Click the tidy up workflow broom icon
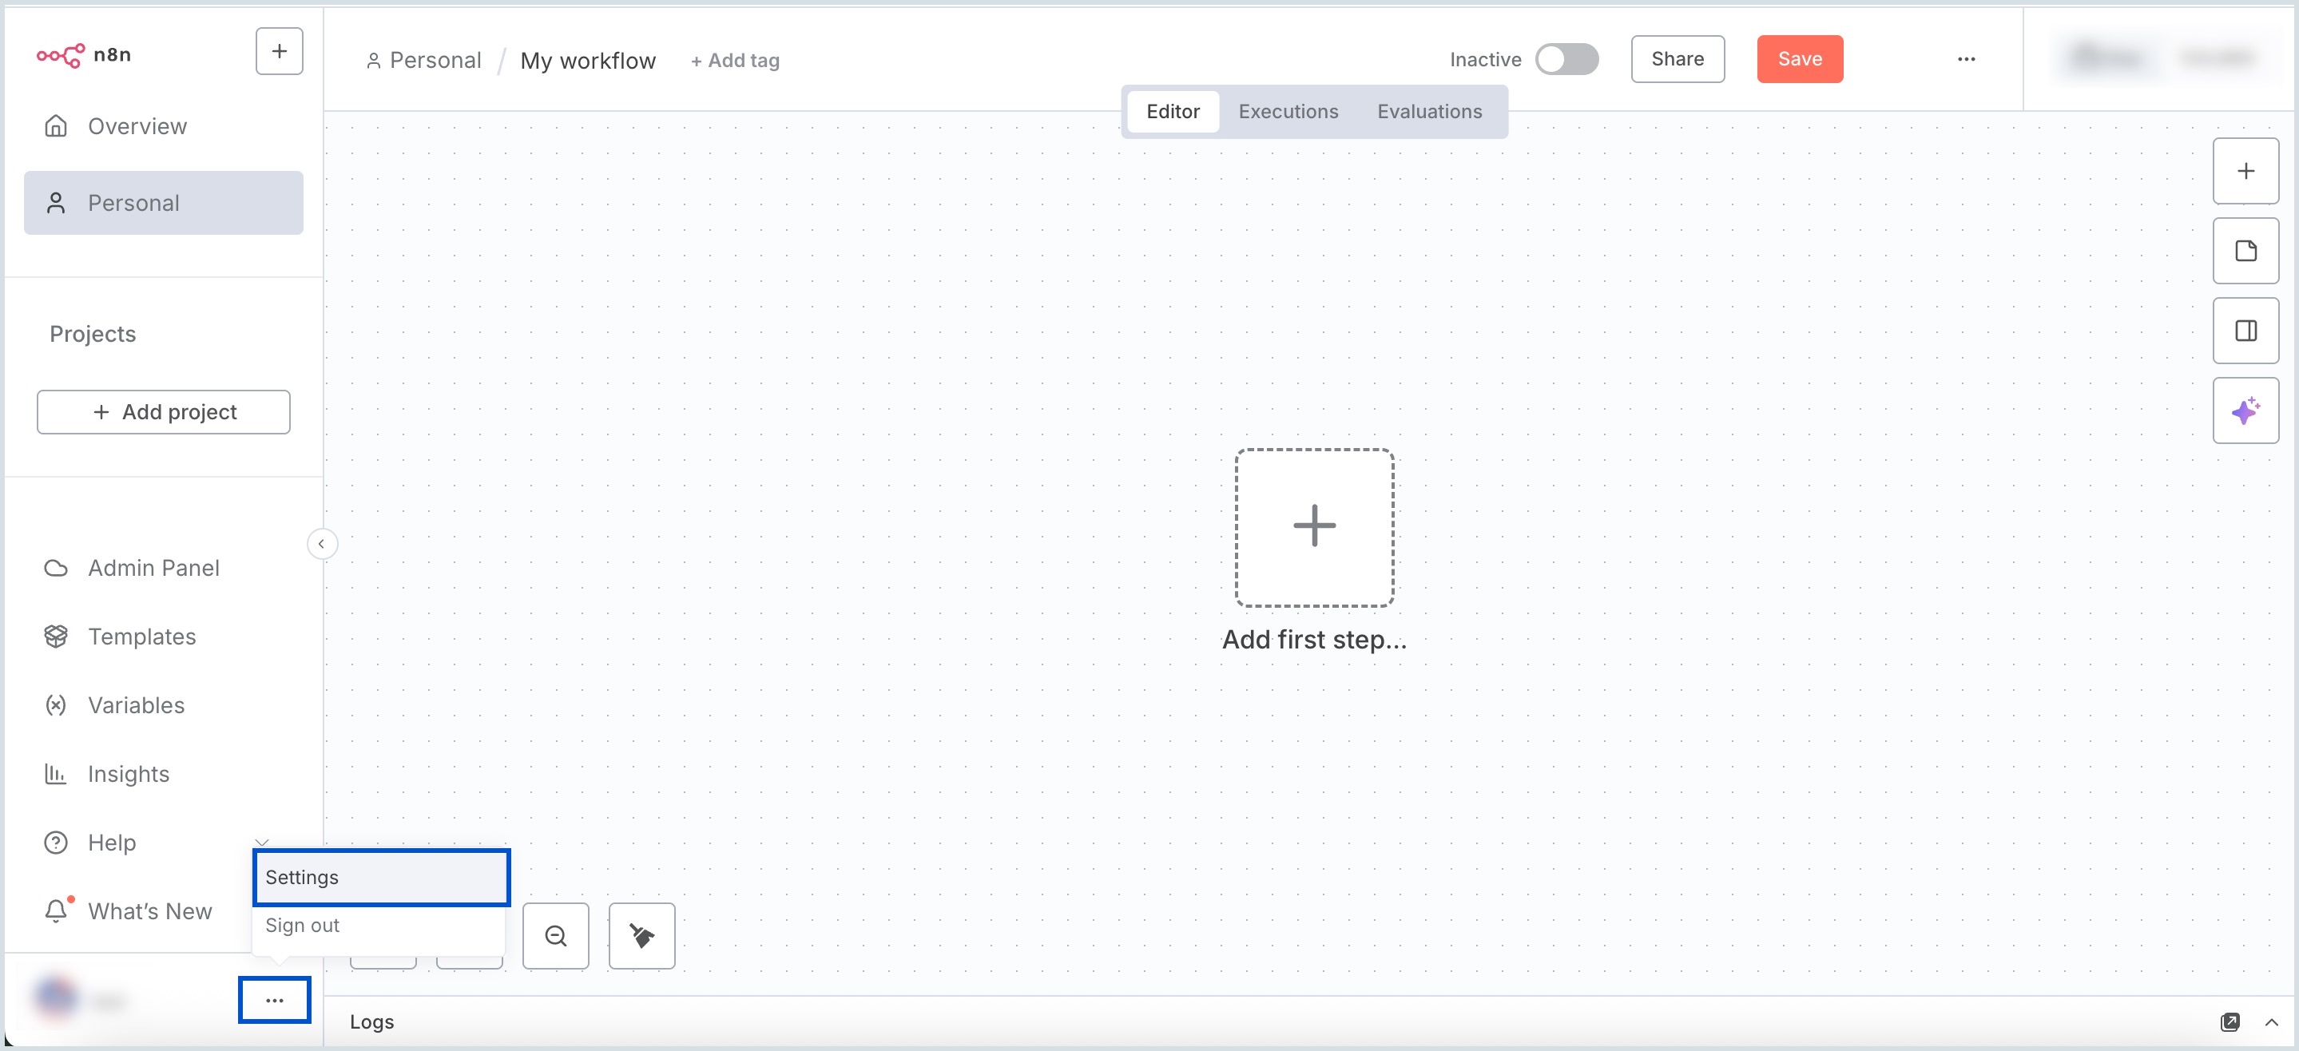 click(641, 936)
